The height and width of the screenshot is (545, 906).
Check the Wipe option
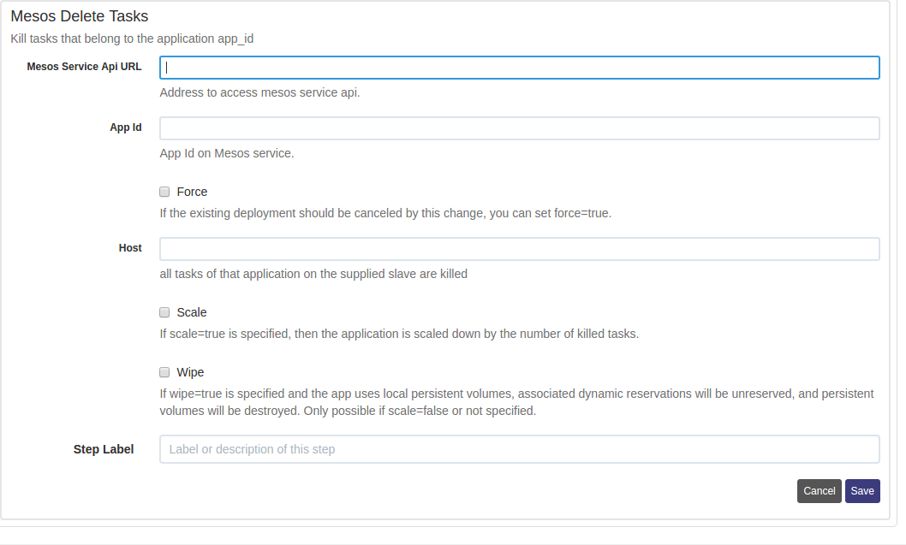pyautogui.click(x=164, y=372)
